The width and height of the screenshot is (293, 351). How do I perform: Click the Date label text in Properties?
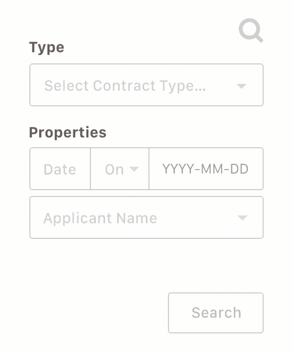(60, 170)
